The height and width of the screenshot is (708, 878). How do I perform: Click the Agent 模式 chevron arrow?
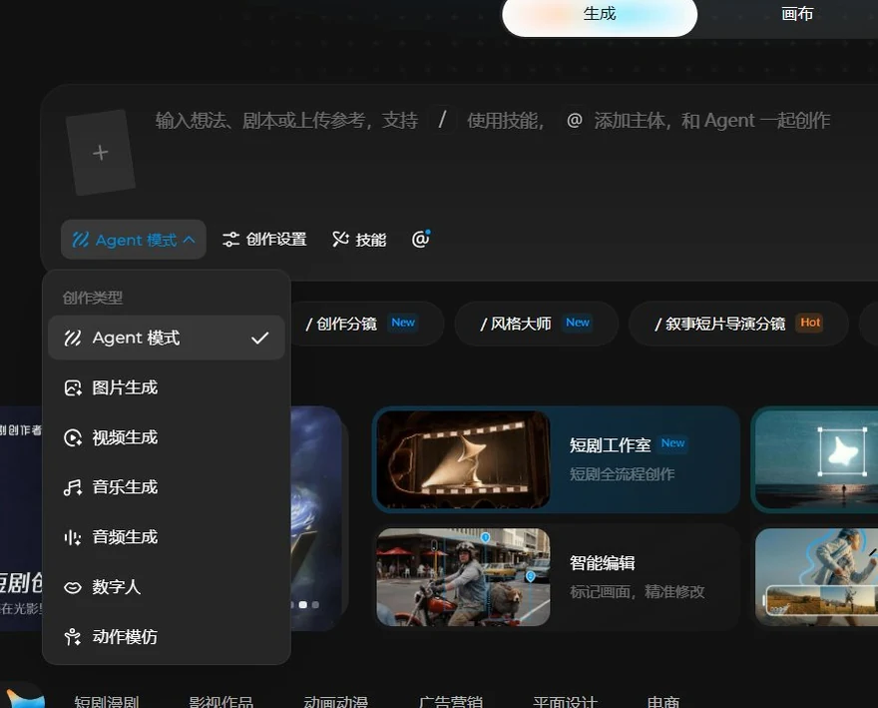click(x=190, y=240)
